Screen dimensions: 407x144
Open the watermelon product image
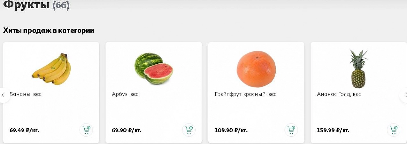tap(154, 69)
